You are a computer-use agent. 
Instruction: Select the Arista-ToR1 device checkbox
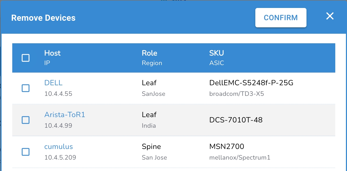[x=26, y=120]
